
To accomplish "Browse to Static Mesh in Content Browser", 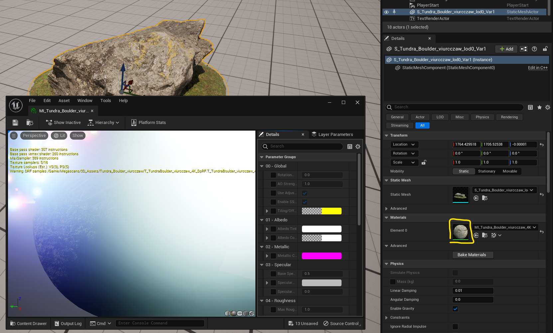I will [x=485, y=198].
